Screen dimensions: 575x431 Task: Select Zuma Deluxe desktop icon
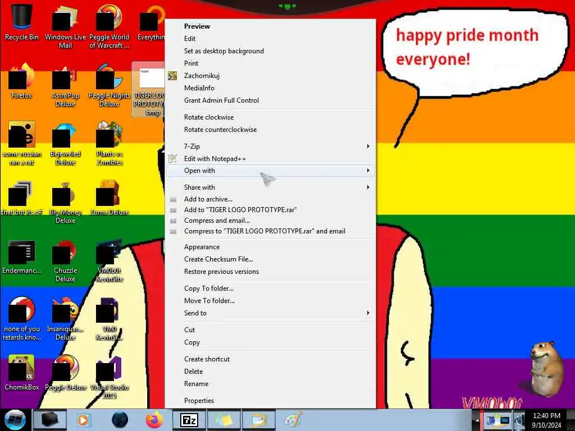coord(109,198)
